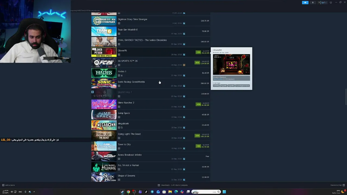This screenshot has height=195, width=347.
Task: Click Digimon Story Time Stranger review icon
Action: (184, 23)
